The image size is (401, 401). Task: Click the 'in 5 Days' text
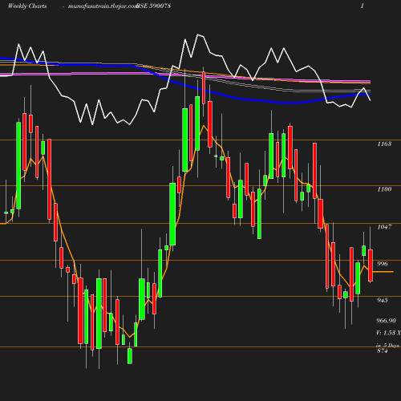coord(388,346)
